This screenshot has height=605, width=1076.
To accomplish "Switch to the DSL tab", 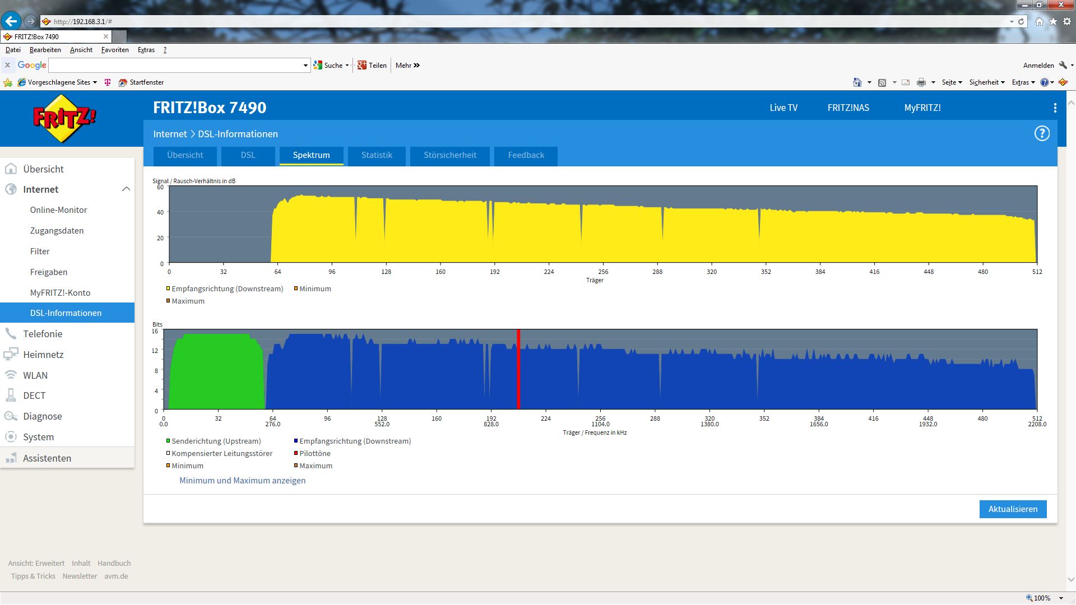I will tap(248, 155).
